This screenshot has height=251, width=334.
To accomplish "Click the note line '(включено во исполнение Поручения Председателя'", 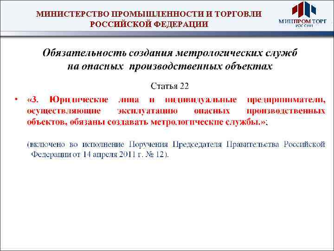I will tap(176, 145).
